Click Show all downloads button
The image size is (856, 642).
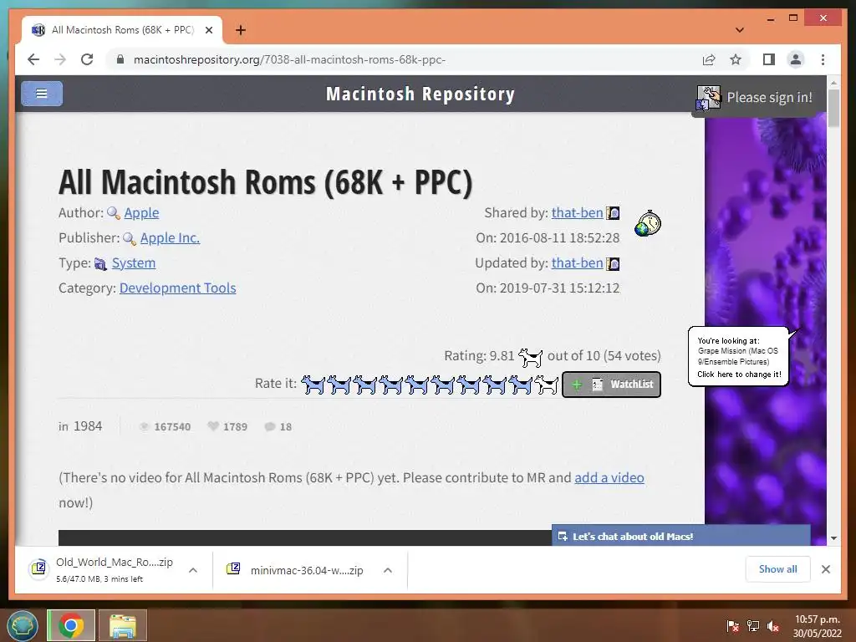[x=777, y=569]
